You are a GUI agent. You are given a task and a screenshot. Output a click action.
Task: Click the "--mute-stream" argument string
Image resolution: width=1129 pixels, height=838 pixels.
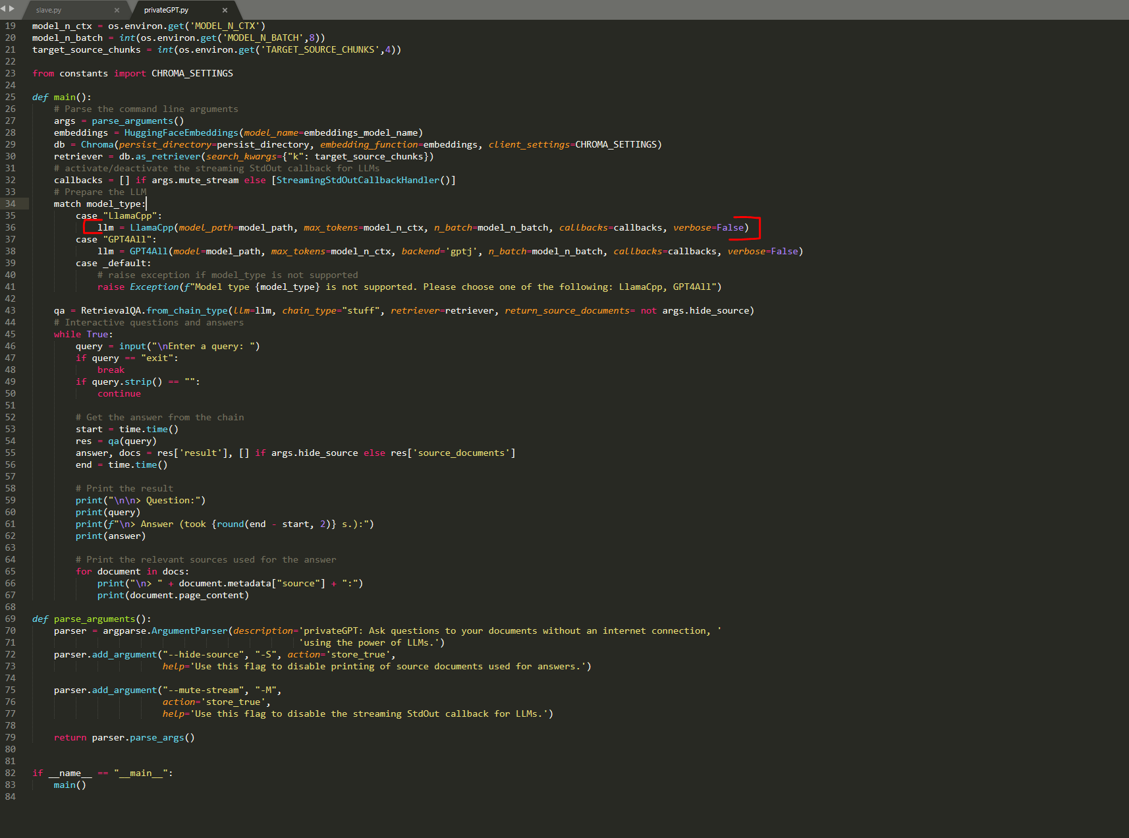tap(204, 690)
